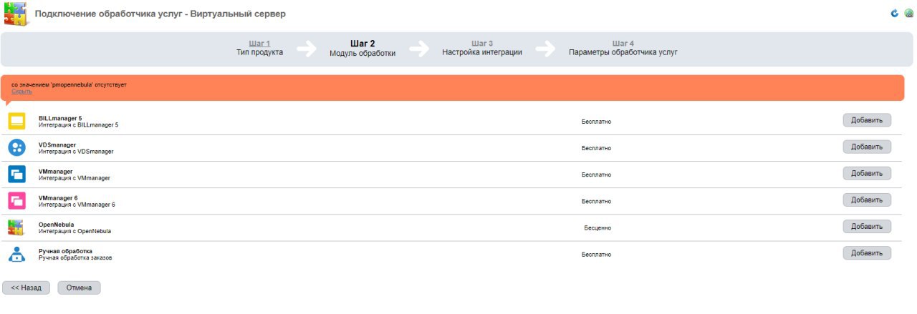
Task: Go back with the << Назад button
Action: (x=27, y=288)
